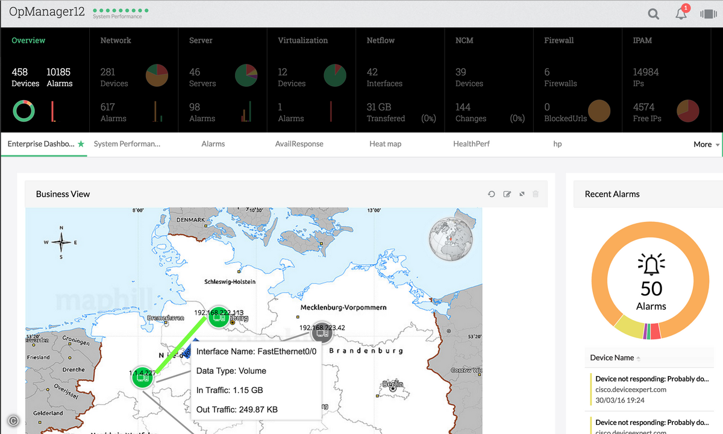Refresh the Business View widget
The image size is (723, 434).
click(x=492, y=194)
